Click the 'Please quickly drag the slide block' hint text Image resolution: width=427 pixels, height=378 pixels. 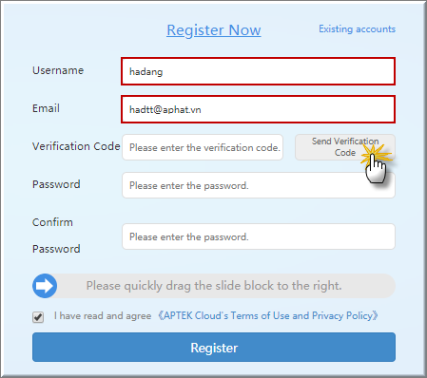(x=214, y=286)
